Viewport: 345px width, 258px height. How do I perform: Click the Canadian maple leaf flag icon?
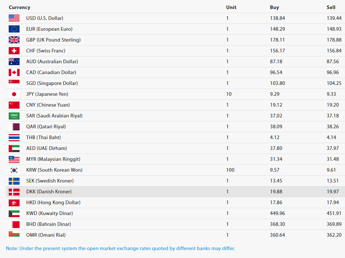14,72
